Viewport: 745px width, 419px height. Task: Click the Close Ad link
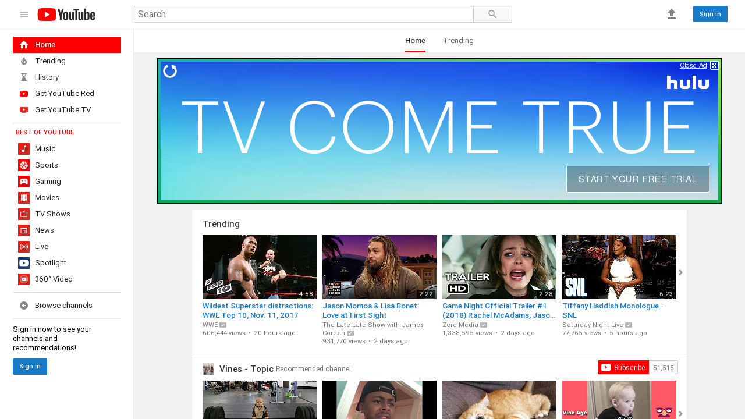click(x=693, y=65)
